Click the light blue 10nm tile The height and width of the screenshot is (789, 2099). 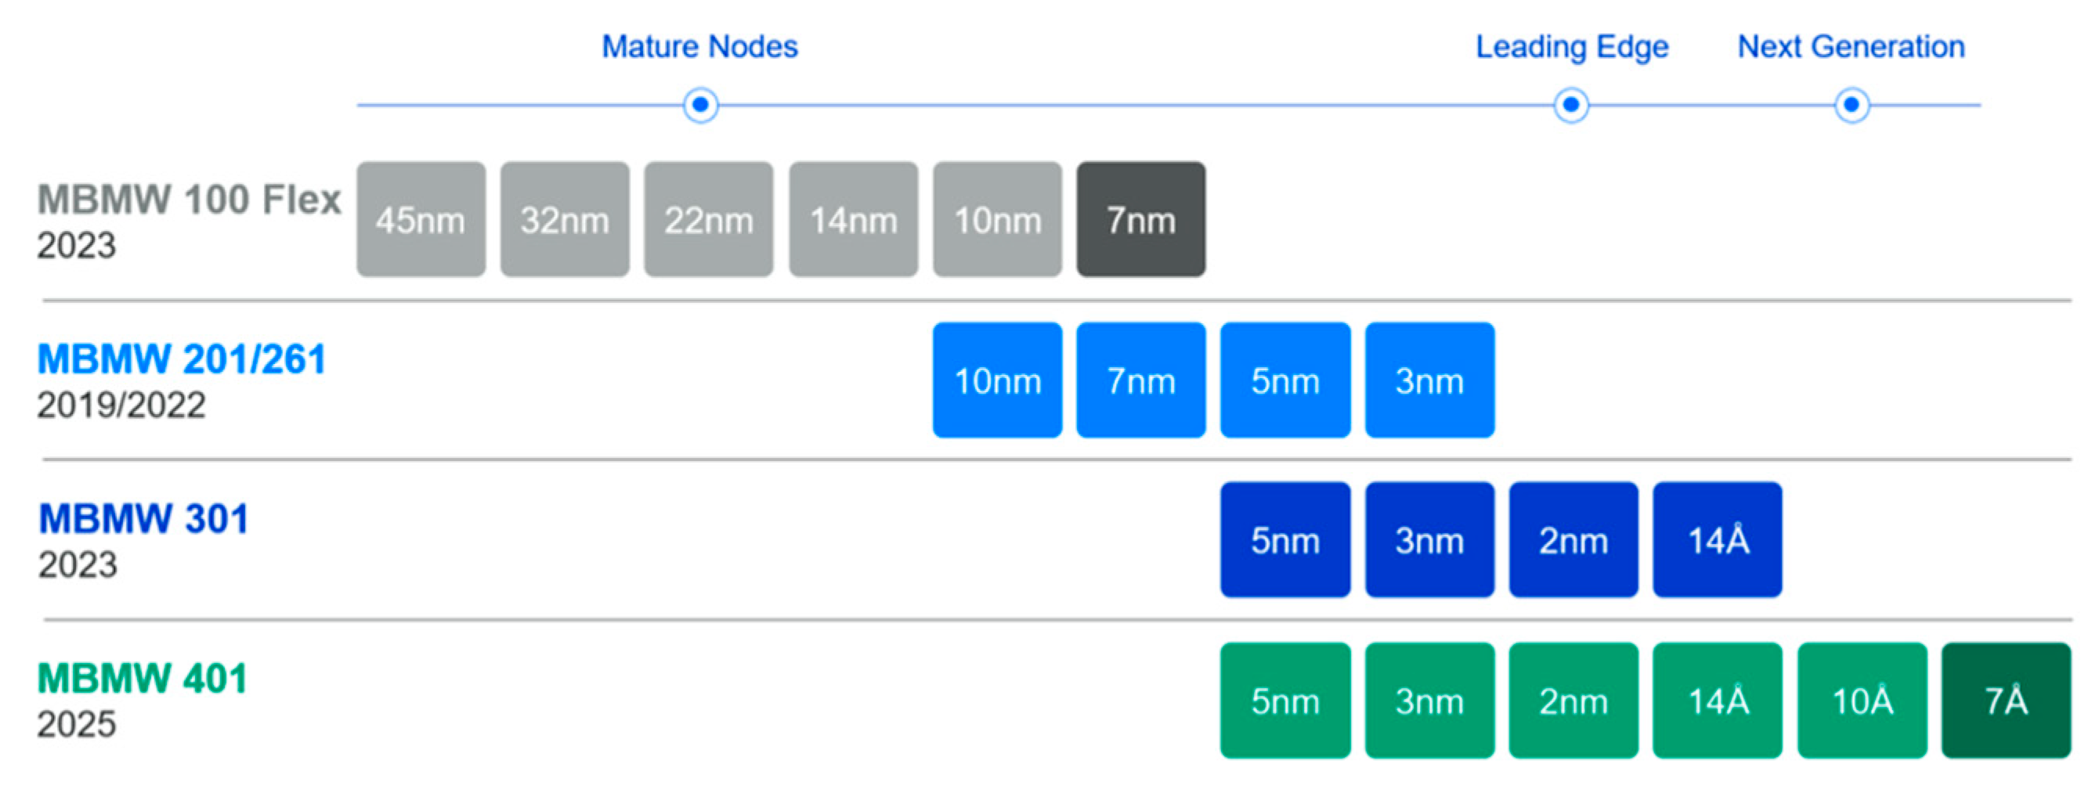click(997, 380)
